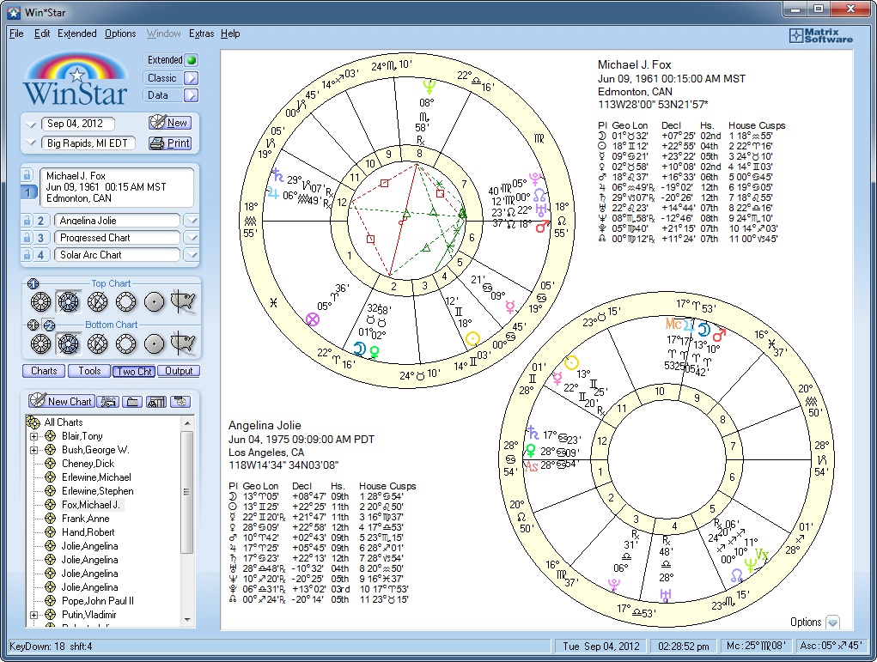Choose empty ring wheel icon under Top Chart

tap(126, 302)
